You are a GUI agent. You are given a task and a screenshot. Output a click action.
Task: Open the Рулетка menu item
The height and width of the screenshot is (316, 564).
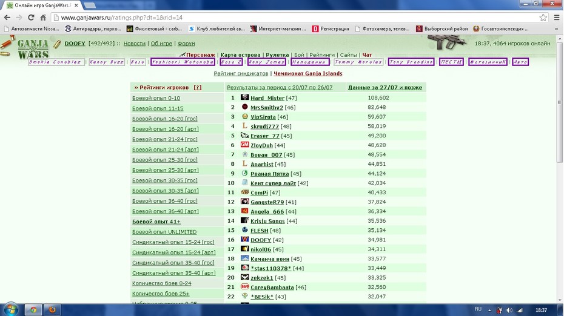click(277, 55)
